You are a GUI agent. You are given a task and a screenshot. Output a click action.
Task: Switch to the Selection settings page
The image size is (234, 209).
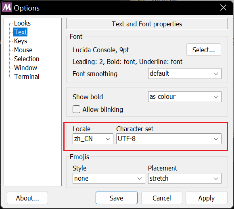[x=27, y=59]
